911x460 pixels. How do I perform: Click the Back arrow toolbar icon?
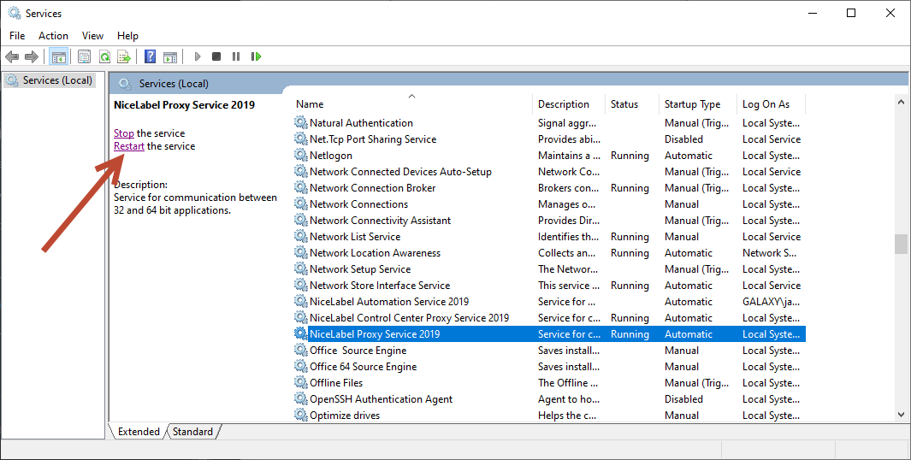(12, 56)
